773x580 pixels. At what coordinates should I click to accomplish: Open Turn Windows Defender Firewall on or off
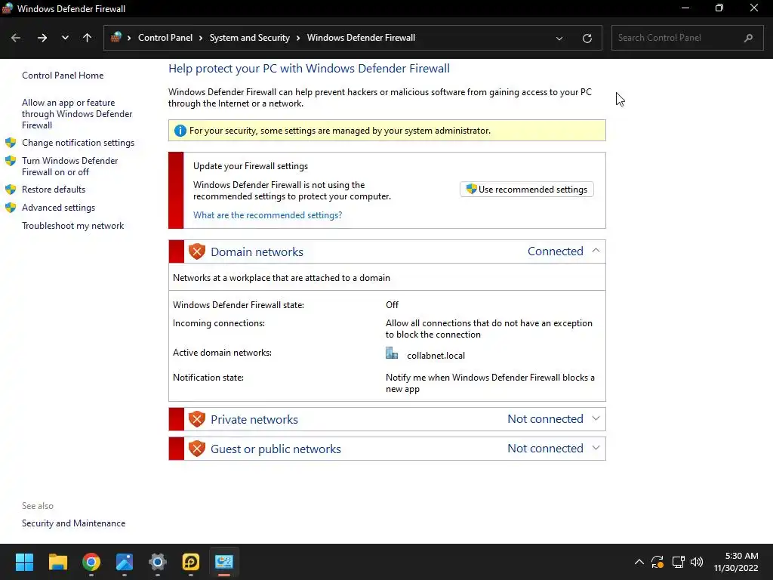click(x=70, y=166)
